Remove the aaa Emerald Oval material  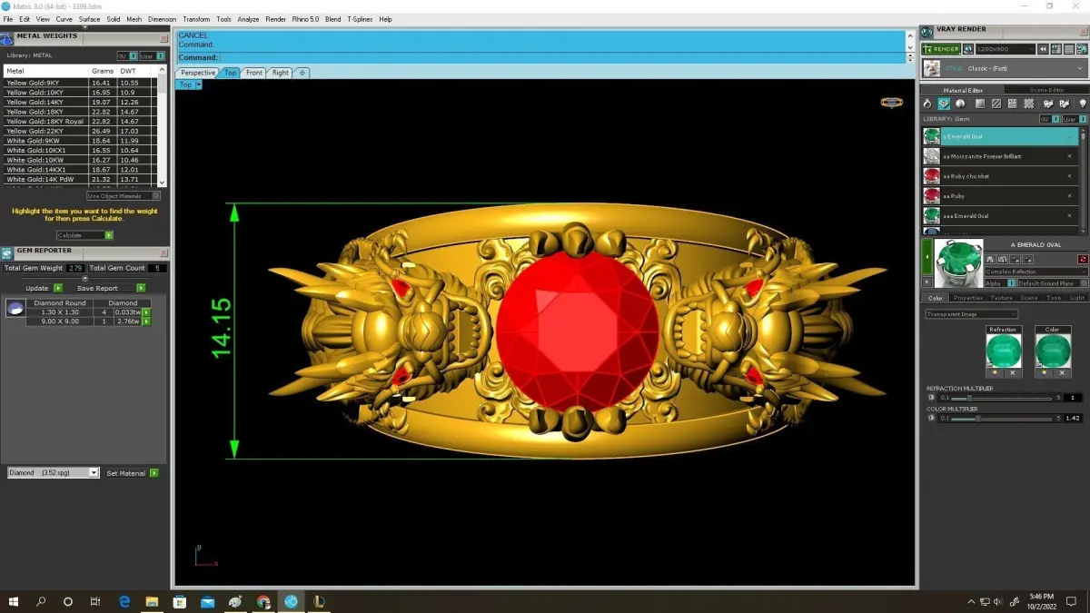coord(1069,216)
